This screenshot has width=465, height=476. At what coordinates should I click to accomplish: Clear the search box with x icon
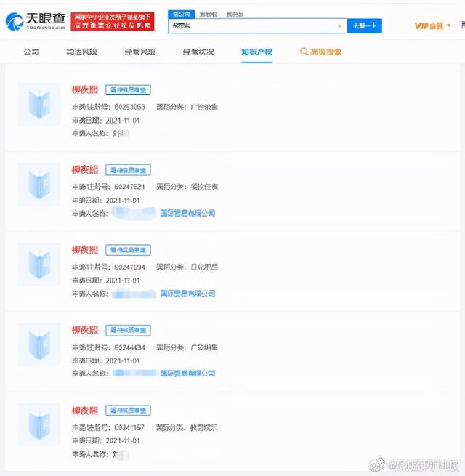tap(339, 26)
